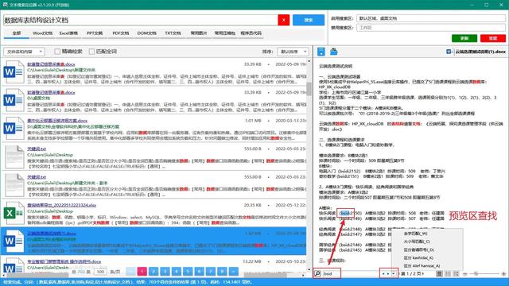Click the zoom-in plus icon in preview
Image resolution: width=509 pixels, height=286 pixels.
[503, 273]
